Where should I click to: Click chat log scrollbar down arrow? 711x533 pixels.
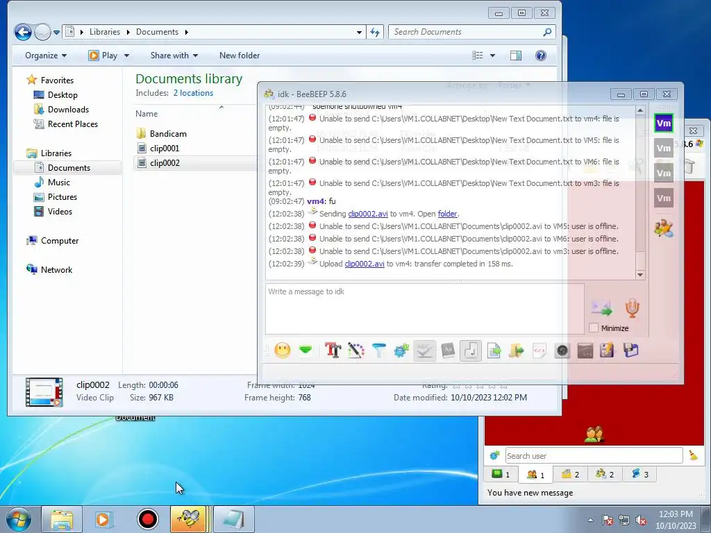pos(639,275)
